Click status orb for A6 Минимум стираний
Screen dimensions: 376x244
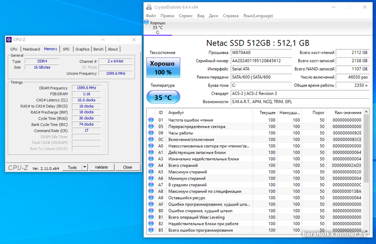coord(151,178)
